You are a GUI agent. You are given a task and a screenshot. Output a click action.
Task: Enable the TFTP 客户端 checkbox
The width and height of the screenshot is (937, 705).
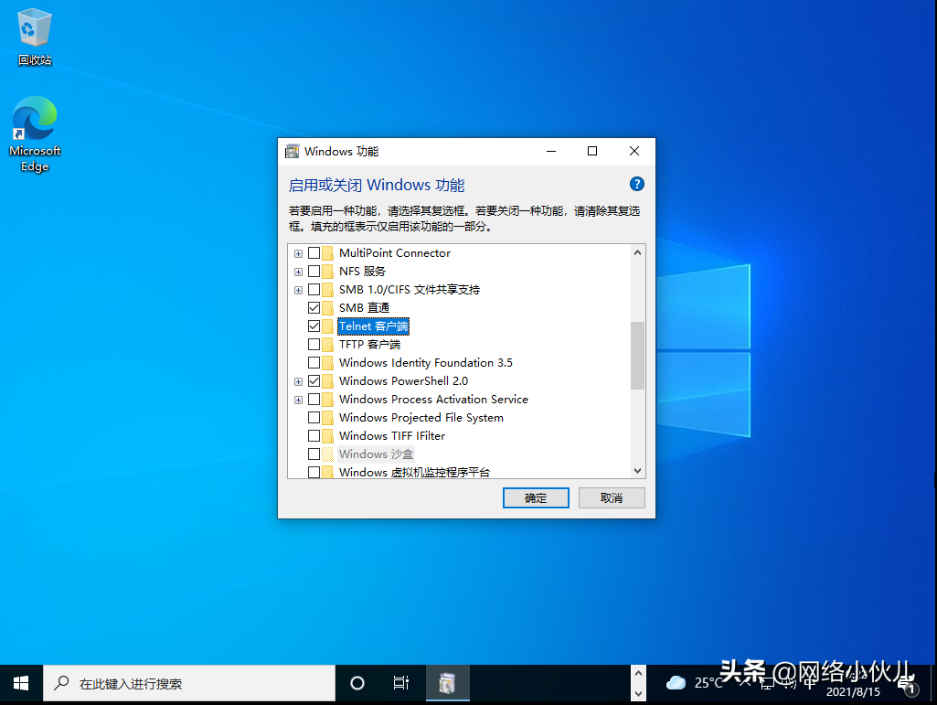[314, 344]
